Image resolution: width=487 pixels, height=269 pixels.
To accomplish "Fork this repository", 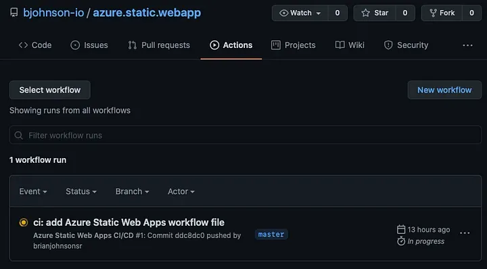I will [x=442, y=13].
